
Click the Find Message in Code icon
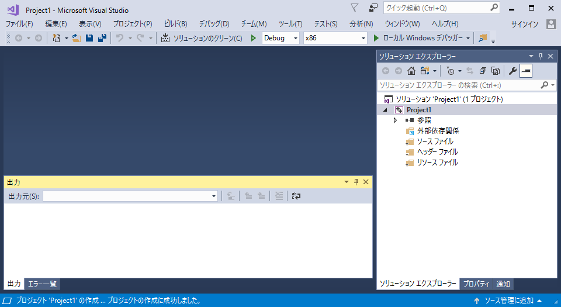[x=231, y=196]
